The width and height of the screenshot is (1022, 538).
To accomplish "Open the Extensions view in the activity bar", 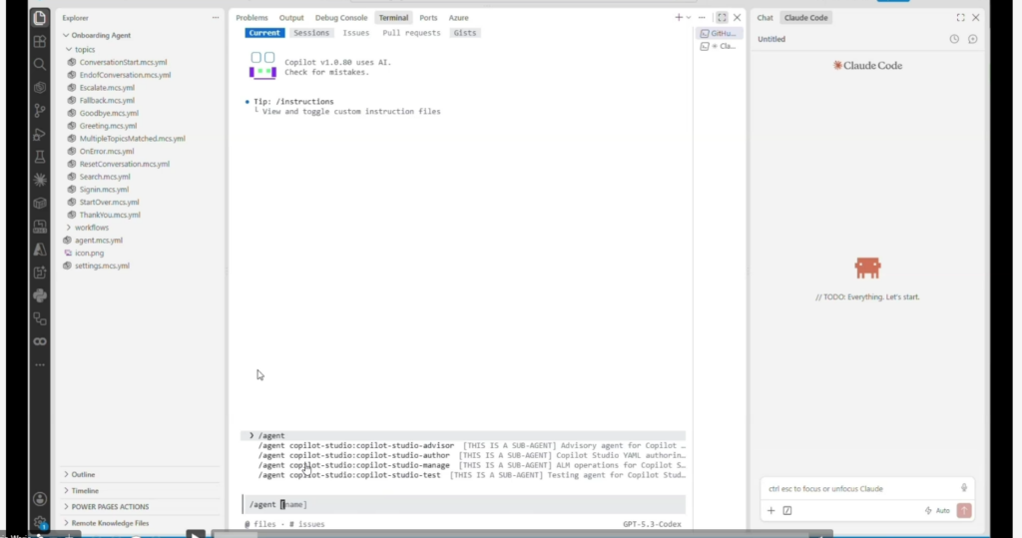I will 40,42.
